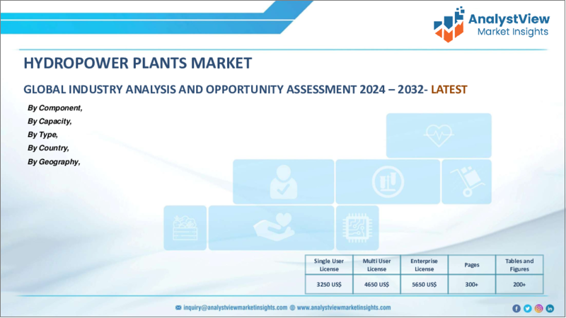Click the 'Multi User License' header cell
The image size is (566, 318).
pyautogui.click(x=376, y=264)
